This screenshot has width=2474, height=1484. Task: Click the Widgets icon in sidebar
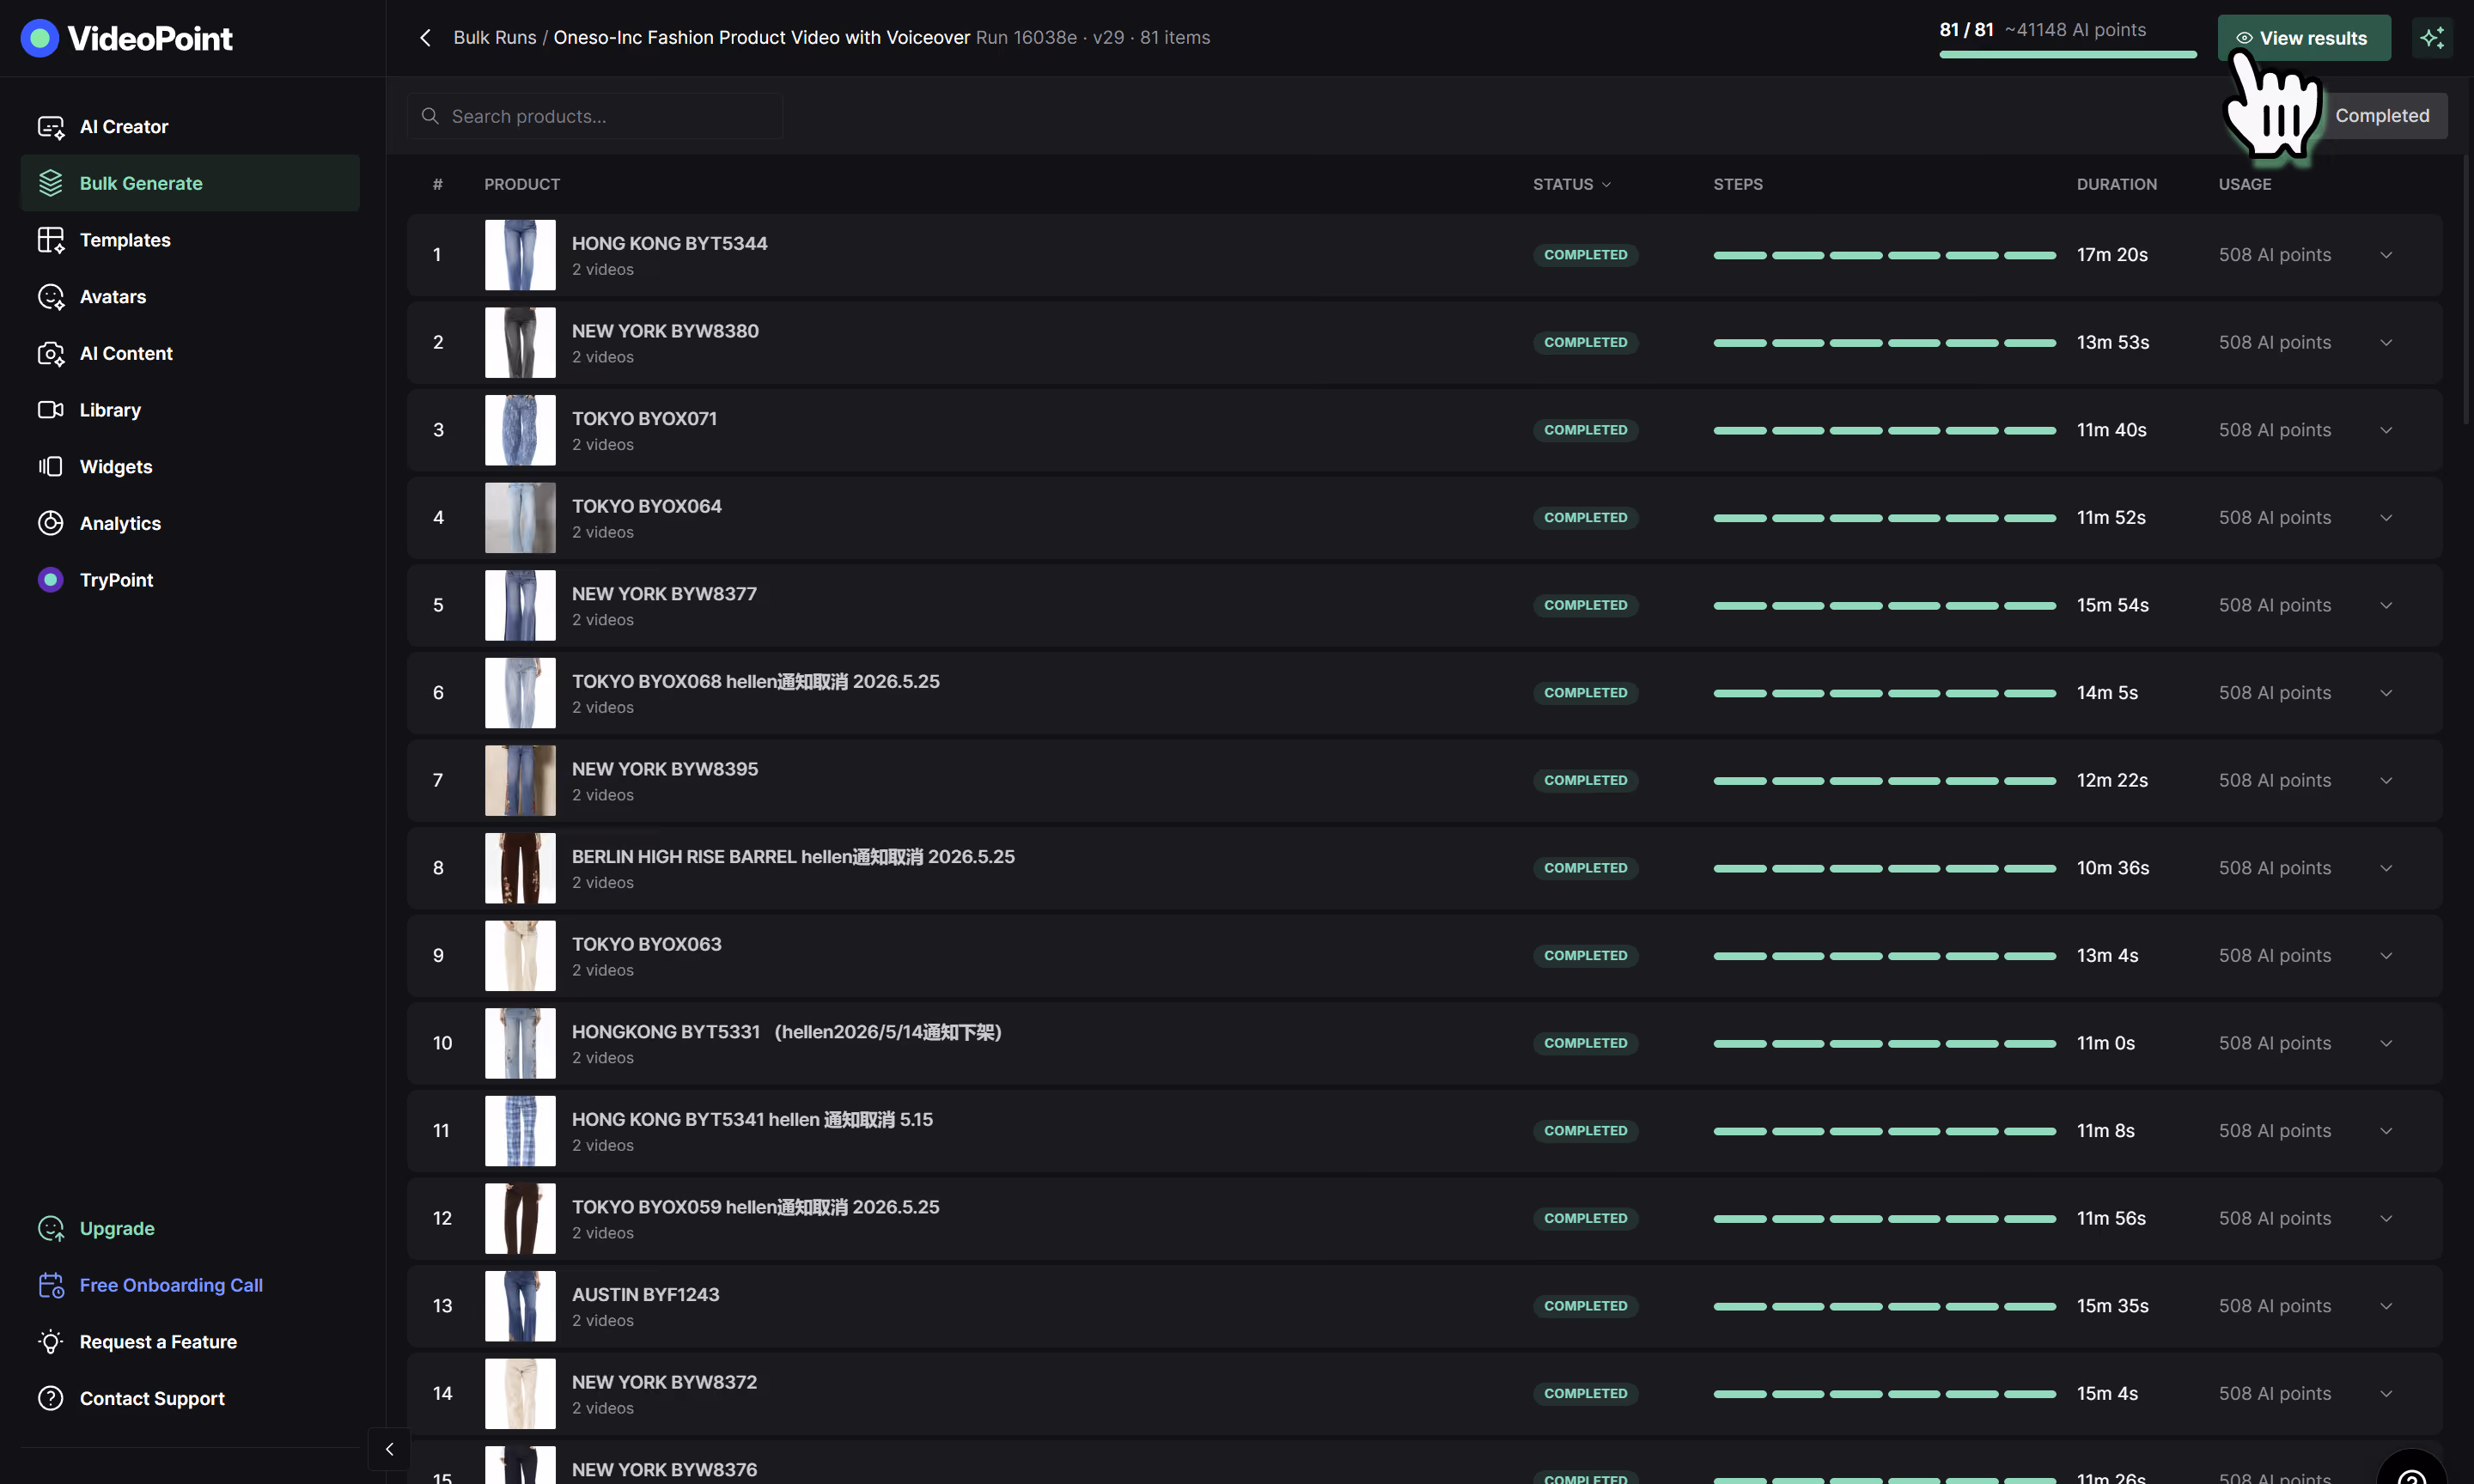[x=50, y=467]
